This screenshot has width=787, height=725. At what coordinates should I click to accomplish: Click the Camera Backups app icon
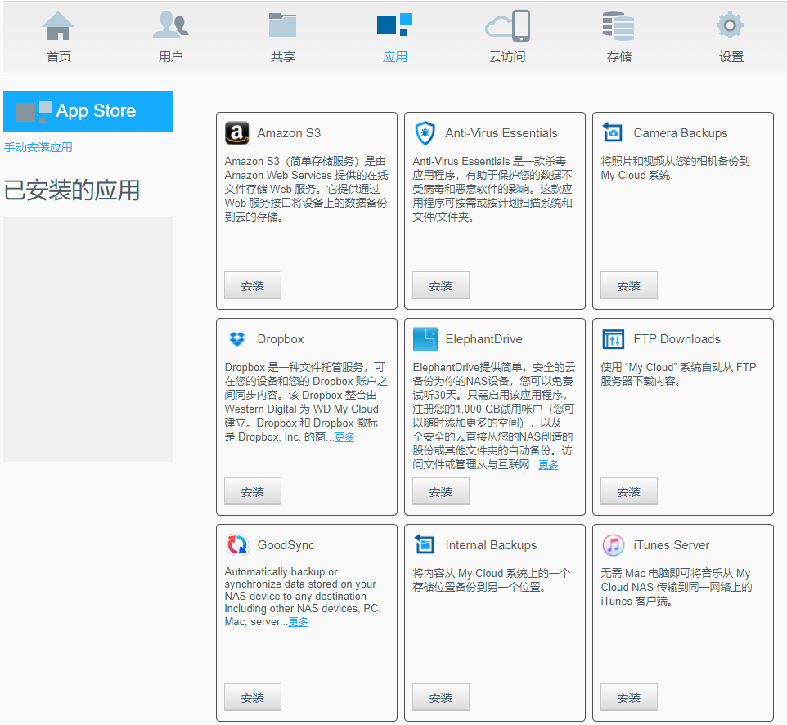pyautogui.click(x=613, y=132)
